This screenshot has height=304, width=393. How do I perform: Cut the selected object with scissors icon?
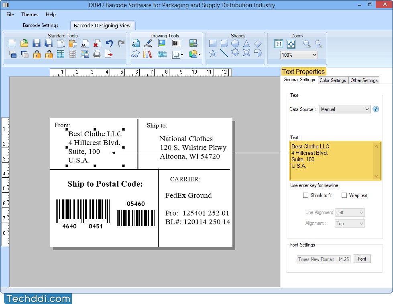point(85,43)
